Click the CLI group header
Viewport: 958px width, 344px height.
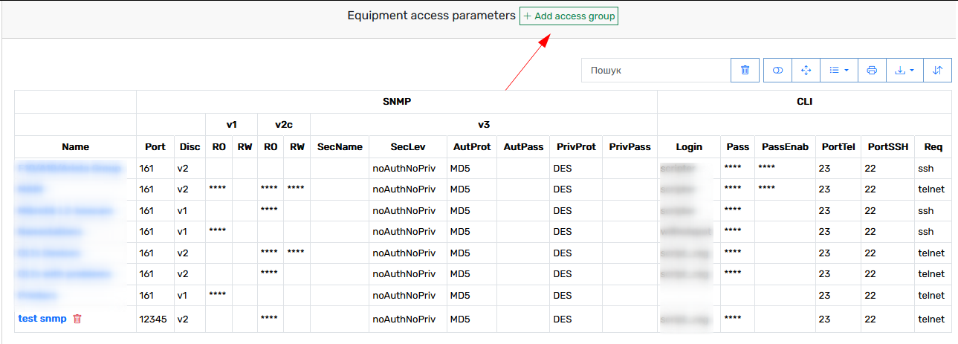(804, 102)
